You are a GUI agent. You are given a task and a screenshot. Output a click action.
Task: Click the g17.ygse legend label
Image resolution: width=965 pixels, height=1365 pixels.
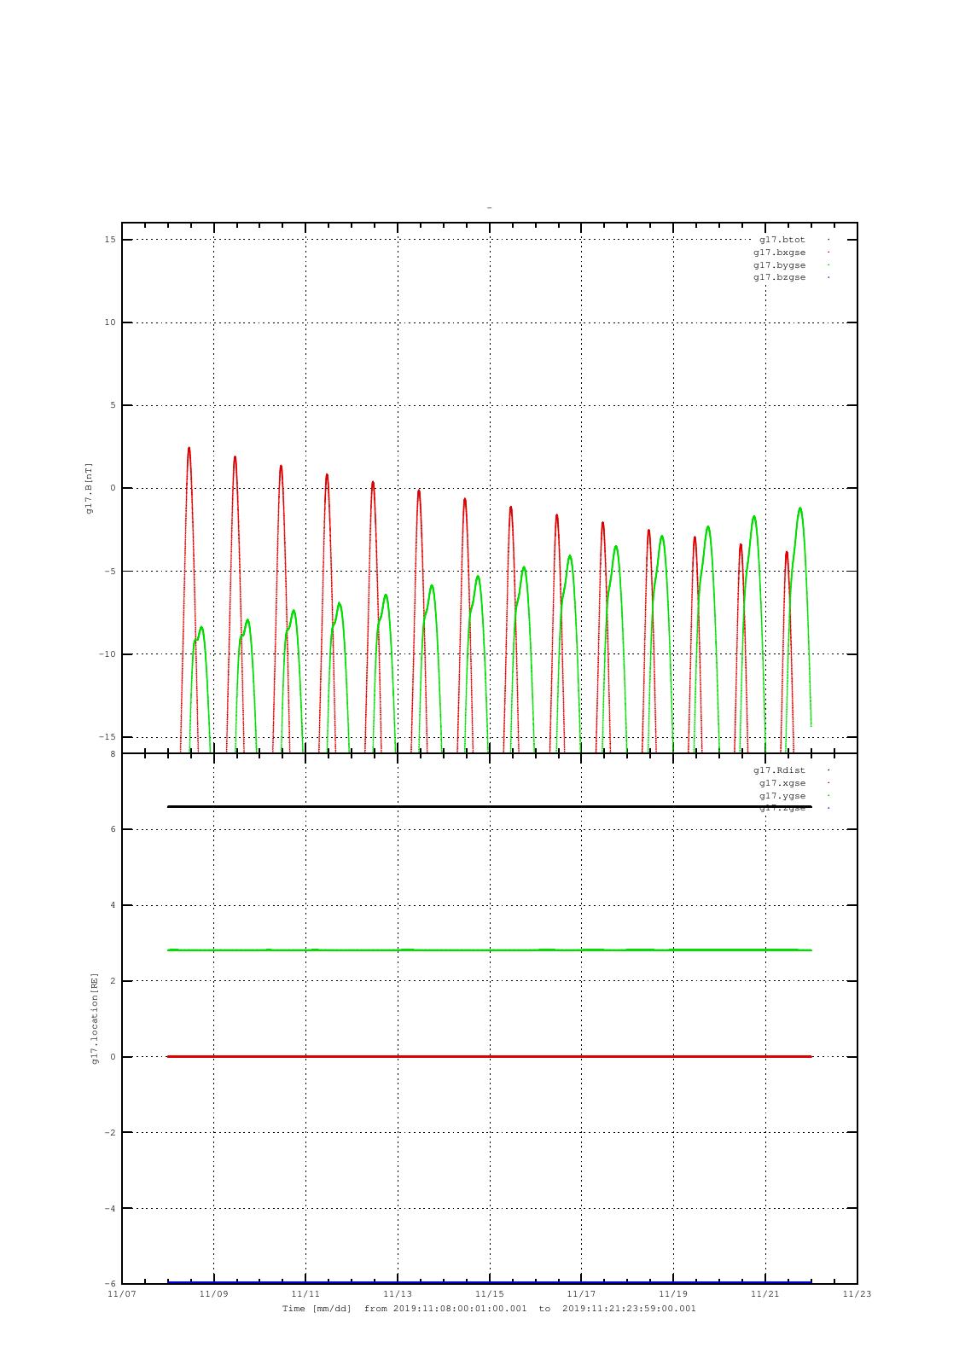(782, 796)
